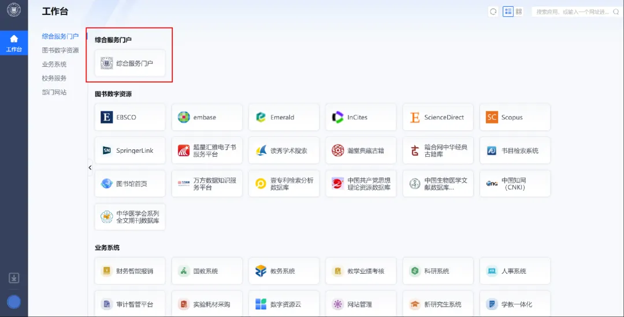Open 科研系统 icon

point(415,271)
